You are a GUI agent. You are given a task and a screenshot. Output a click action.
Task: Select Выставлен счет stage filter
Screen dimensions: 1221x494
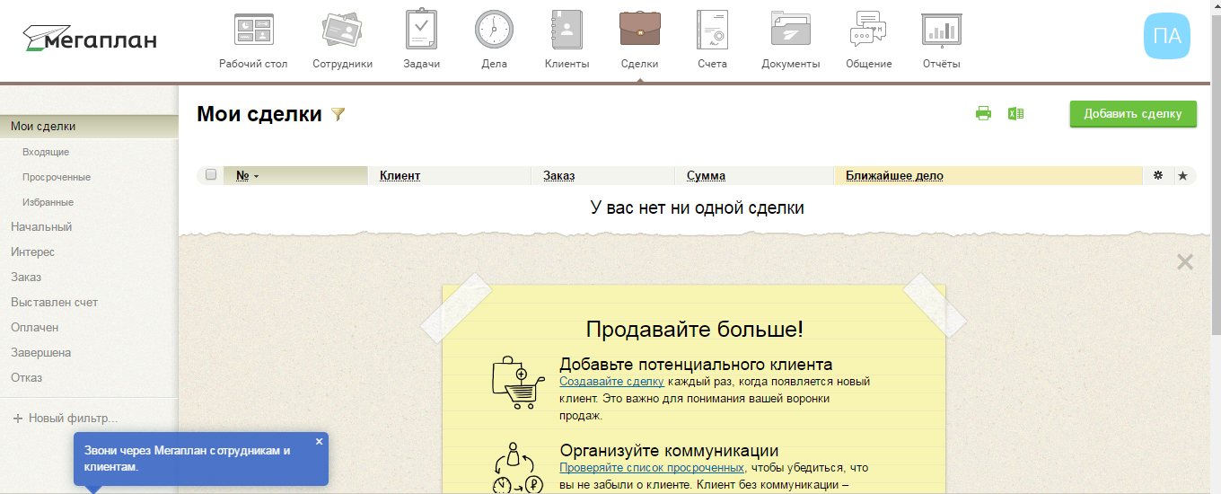click(54, 303)
